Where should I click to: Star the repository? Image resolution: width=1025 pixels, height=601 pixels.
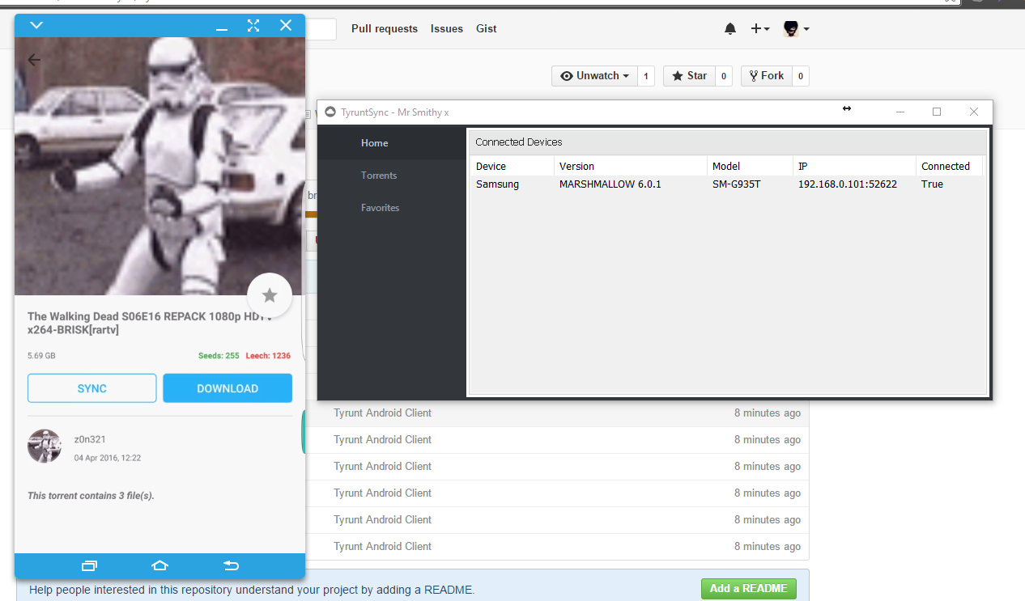(x=689, y=76)
